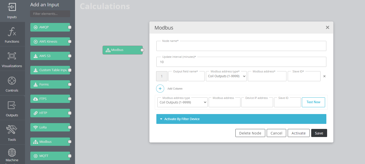Click the Filter elements search box

pyautogui.click(x=50, y=14)
